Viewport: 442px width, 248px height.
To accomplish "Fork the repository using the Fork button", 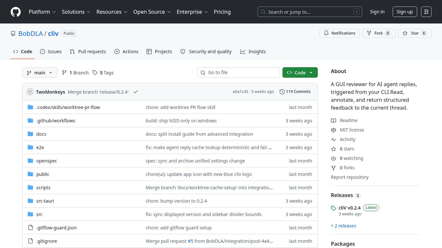I will coord(379,33).
